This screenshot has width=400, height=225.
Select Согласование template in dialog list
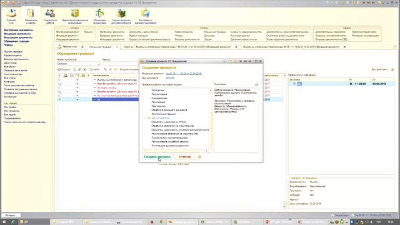pos(159,98)
